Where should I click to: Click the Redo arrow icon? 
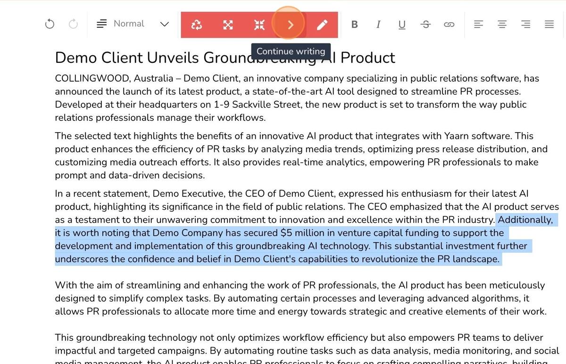(x=73, y=24)
